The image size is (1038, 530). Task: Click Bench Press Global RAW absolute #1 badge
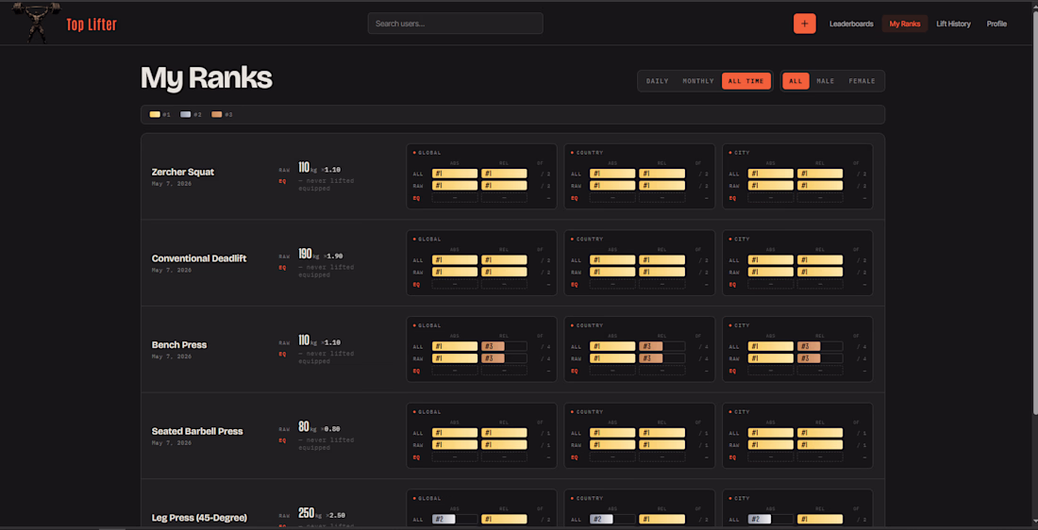coord(455,358)
